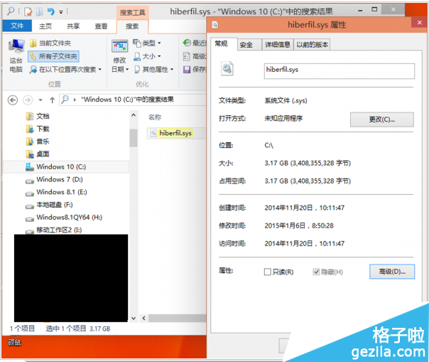Select Windows 8.1 (E:) drive

coord(56,192)
